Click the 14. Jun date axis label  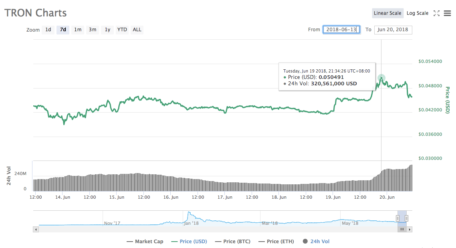coord(63,197)
